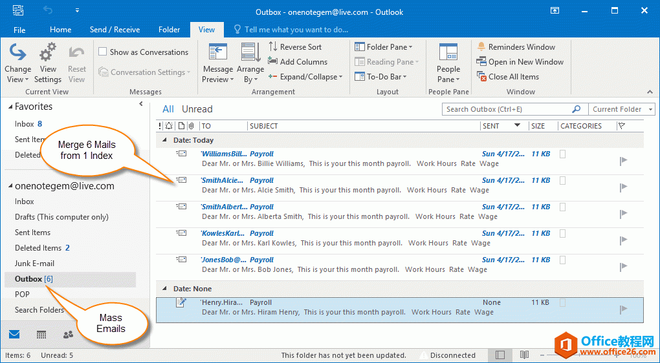Image resolution: width=660 pixels, height=363 pixels.
Task: Open the Arrange By icon
Action: coord(250,52)
